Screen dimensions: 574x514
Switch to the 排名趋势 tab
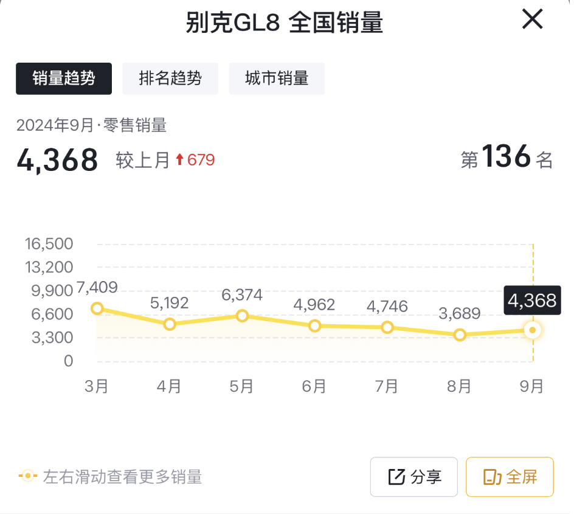pyautogui.click(x=170, y=78)
